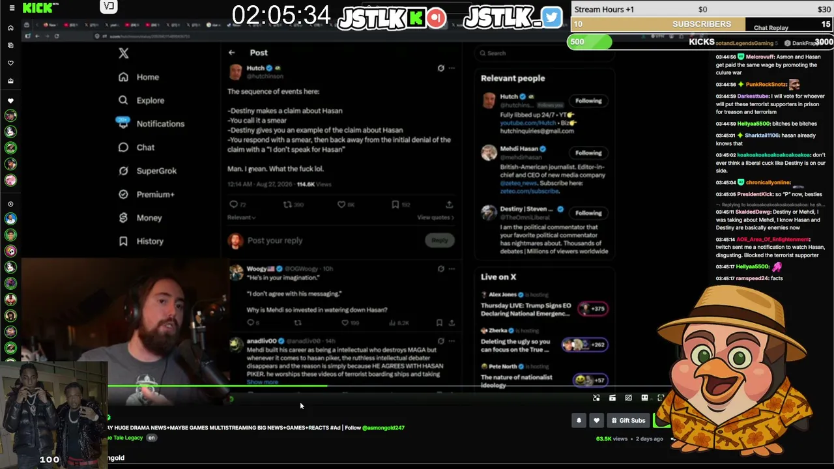Bookmark Woogy's reply
The width and height of the screenshot is (834, 469).
click(x=440, y=322)
